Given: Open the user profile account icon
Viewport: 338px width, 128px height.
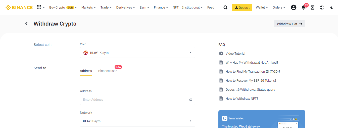Looking at the screenshot, I should [x=294, y=8].
